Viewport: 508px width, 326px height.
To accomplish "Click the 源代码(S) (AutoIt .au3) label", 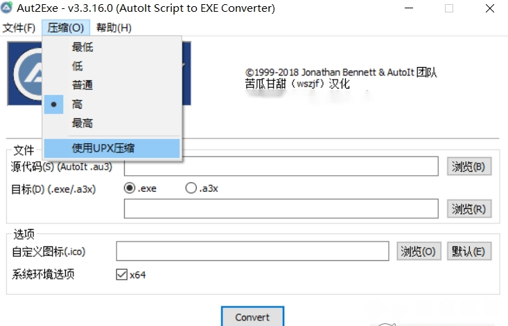I will tap(62, 167).
